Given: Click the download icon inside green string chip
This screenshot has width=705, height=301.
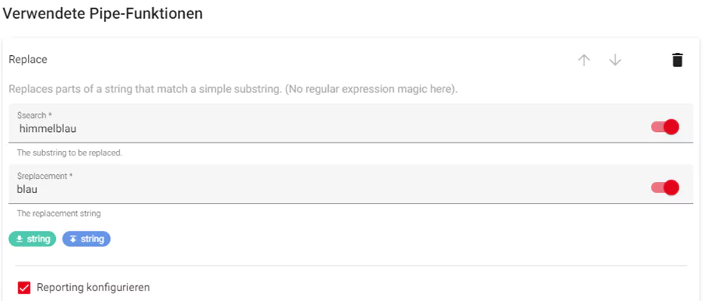Looking at the screenshot, I should [x=20, y=239].
